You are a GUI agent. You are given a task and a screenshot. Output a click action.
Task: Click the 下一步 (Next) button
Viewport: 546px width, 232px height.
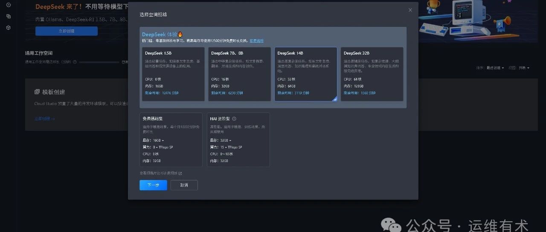pos(153,185)
